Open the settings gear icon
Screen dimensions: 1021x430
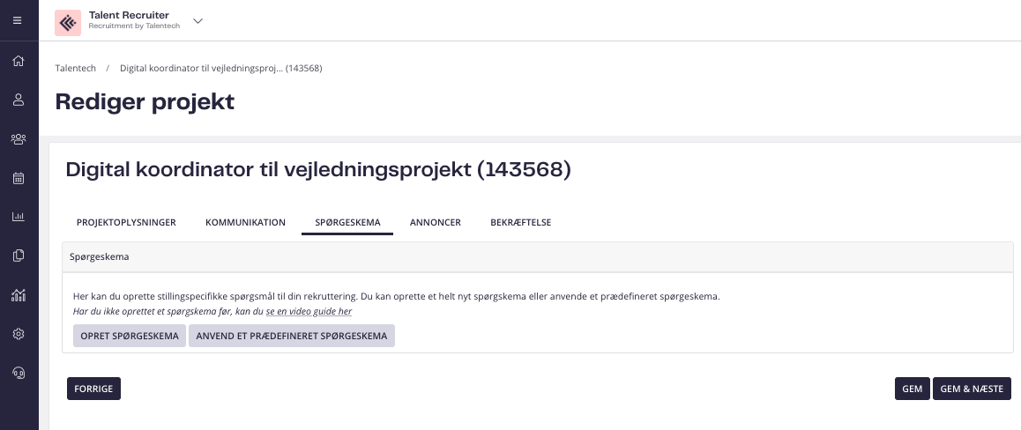point(19,334)
